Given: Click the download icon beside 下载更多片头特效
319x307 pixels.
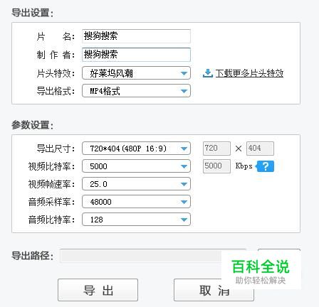Looking at the screenshot, I should pyautogui.click(x=208, y=73).
